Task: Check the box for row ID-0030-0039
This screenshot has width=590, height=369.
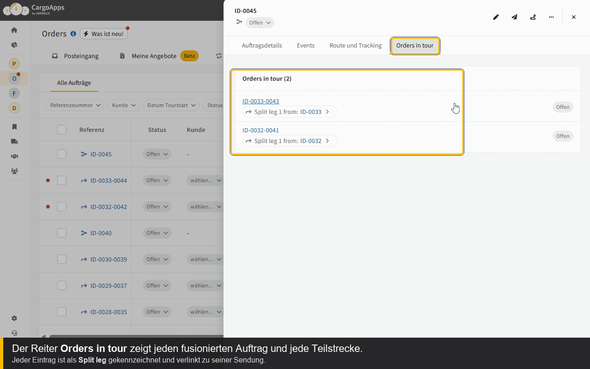Action: point(62,259)
